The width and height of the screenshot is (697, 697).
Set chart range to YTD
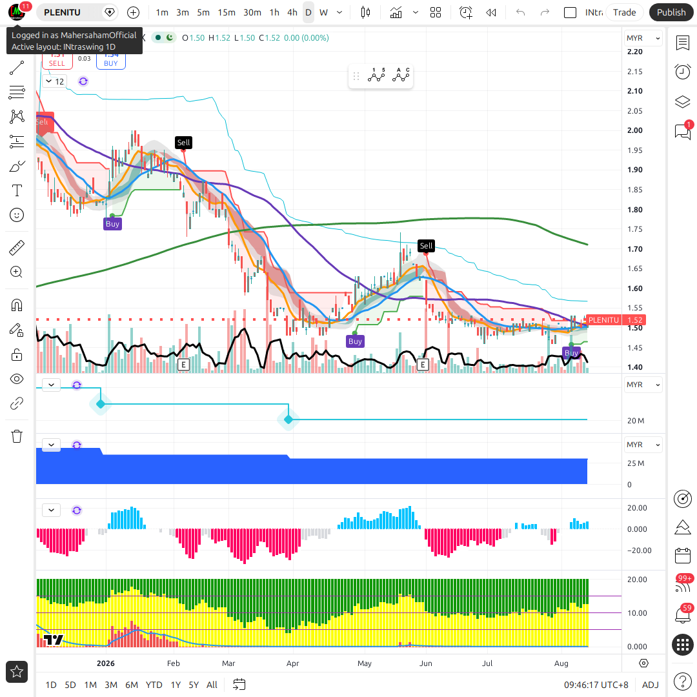(x=154, y=685)
